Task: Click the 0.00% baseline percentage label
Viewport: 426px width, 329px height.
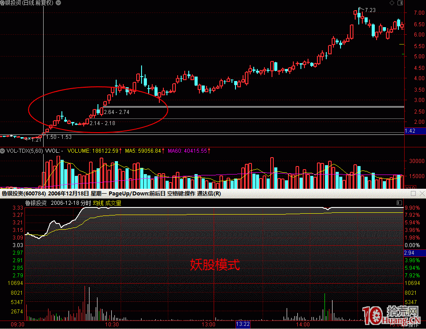Action: tap(412, 245)
